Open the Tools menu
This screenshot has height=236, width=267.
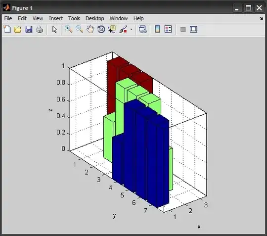point(74,18)
